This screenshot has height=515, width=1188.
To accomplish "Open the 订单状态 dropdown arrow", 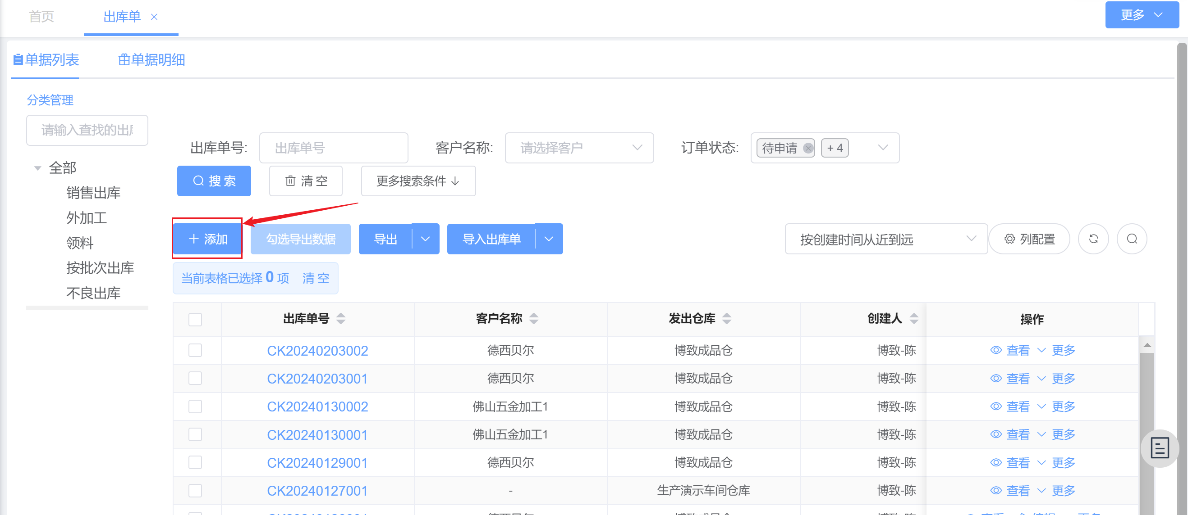I will [883, 148].
